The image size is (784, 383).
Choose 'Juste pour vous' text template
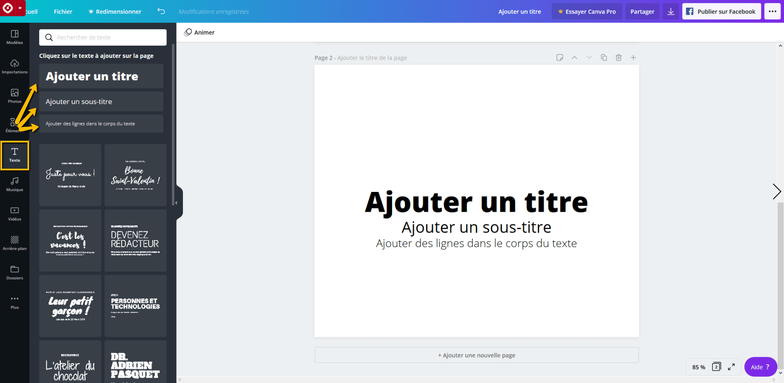coord(70,175)
